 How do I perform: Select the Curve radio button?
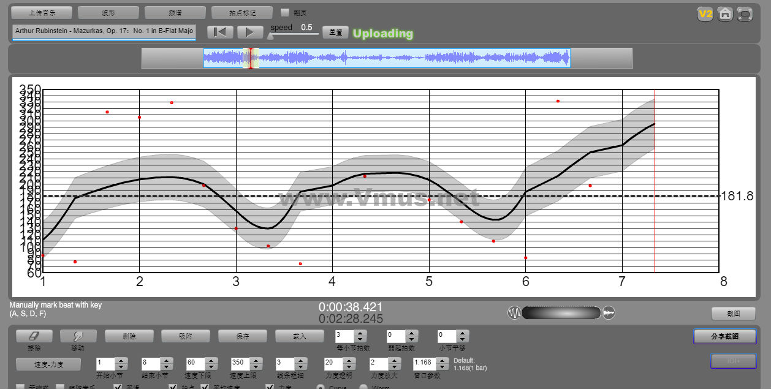click(321, 387)
